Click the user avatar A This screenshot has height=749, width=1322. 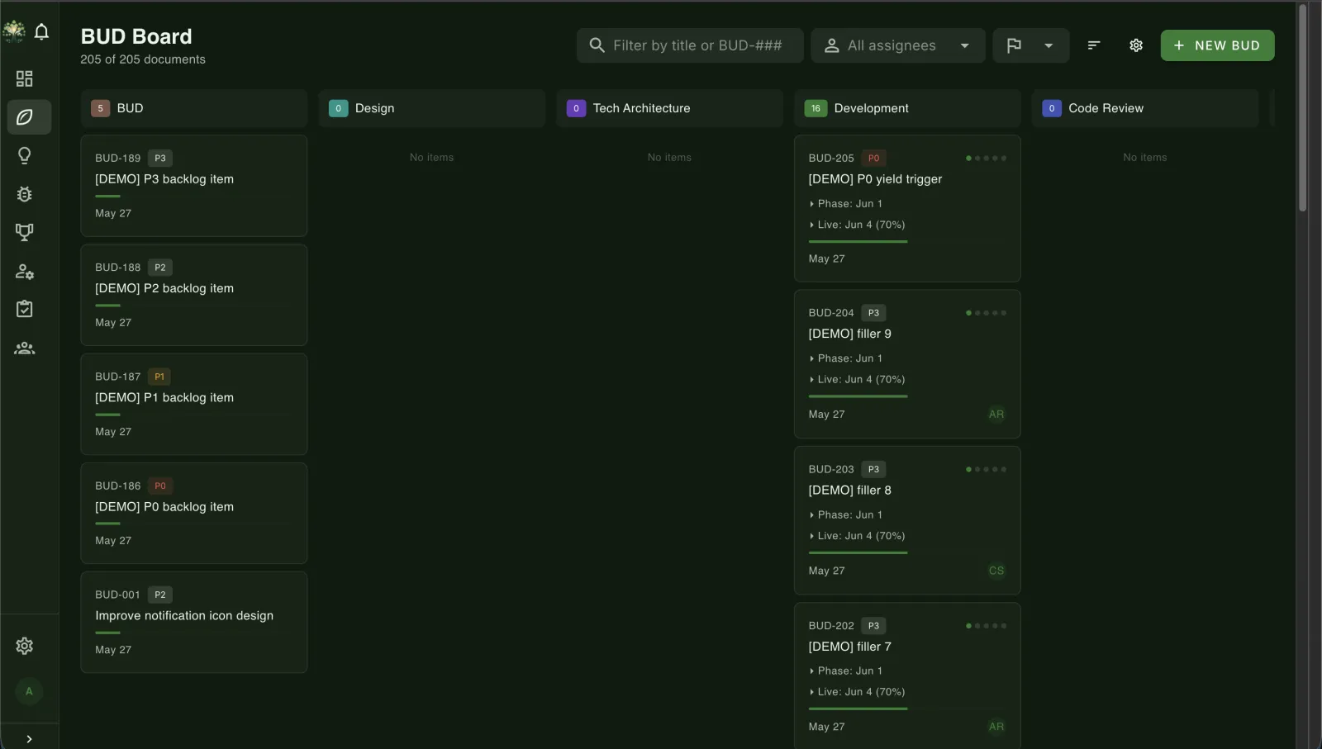[29, 691]
